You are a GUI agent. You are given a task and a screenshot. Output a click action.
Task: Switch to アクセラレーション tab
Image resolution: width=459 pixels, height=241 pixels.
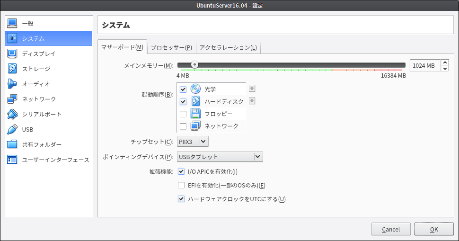click(x=228, y=48)
